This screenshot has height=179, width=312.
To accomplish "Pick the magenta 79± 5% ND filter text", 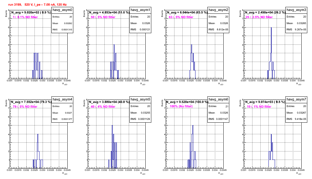I will 25,107.
